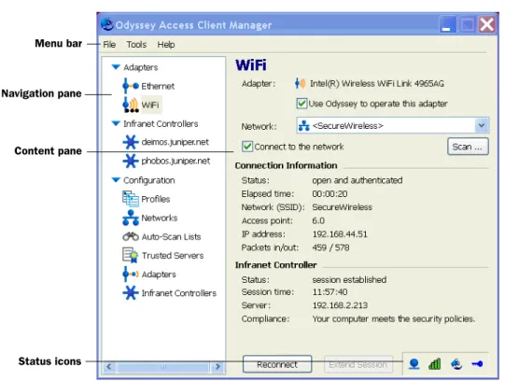Open the File menu

[109, 45]
